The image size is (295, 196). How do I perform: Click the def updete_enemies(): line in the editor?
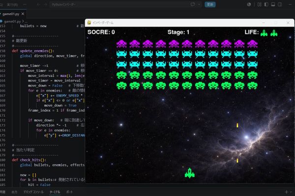tap(33, 51)
